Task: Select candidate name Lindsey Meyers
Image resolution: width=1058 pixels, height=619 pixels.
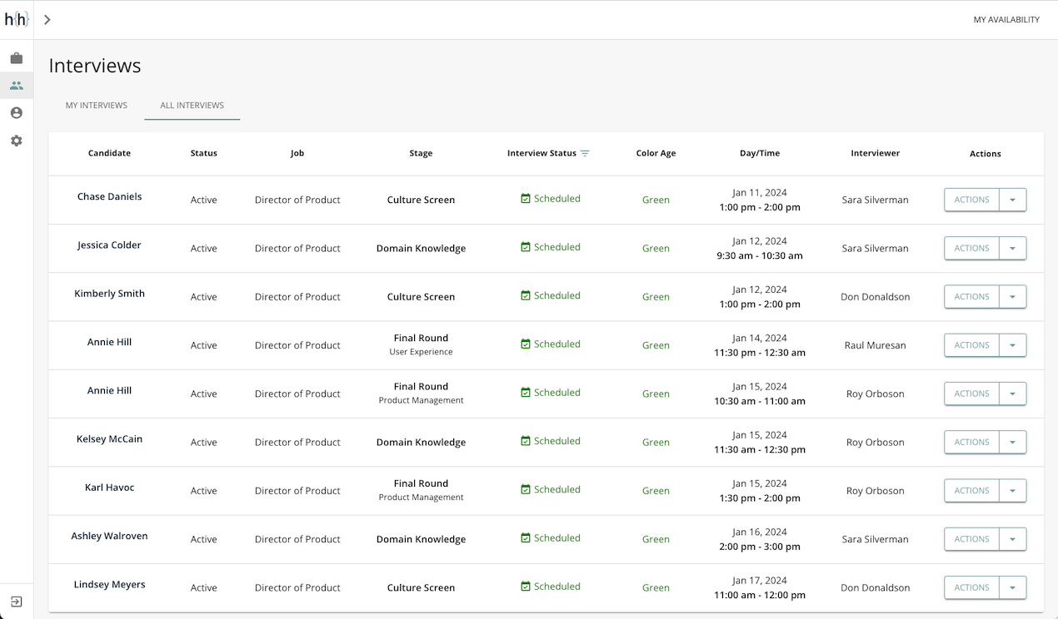Action: coord(109,584)
